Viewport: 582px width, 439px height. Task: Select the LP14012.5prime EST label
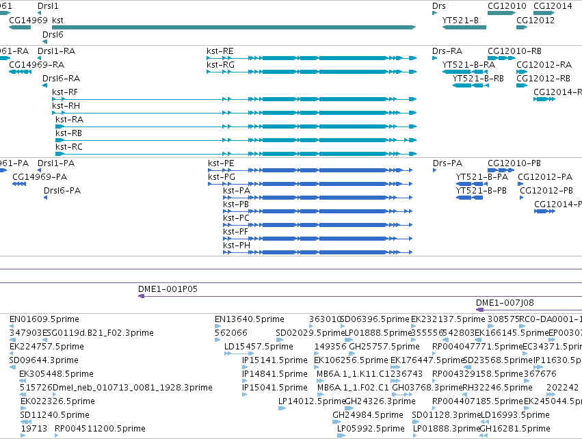tap(312, 401)
